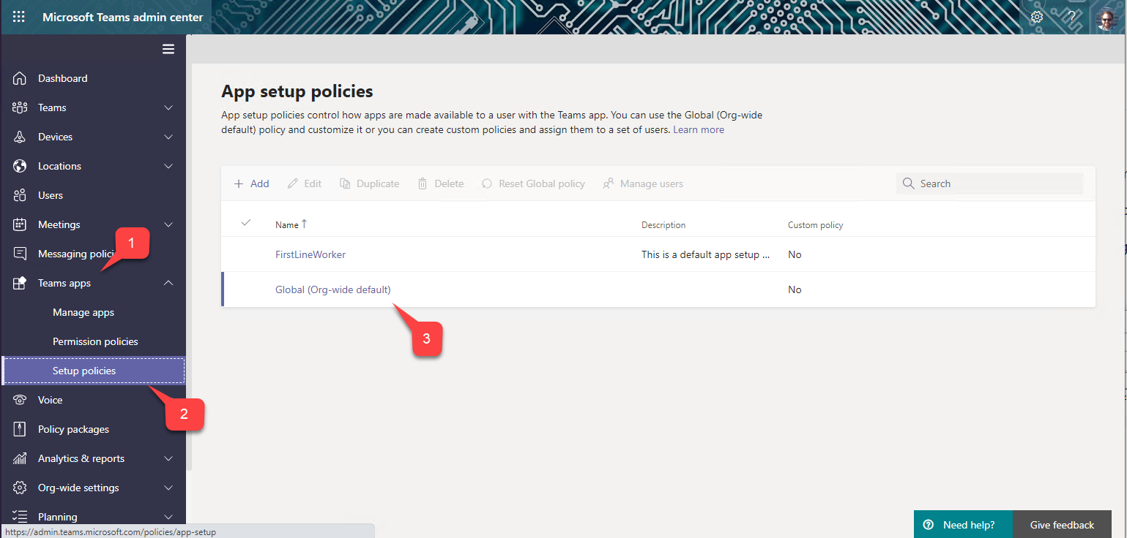Collapse the navigation with the hamburger icon
1127x538 pixels.
(x=168, y=49)
